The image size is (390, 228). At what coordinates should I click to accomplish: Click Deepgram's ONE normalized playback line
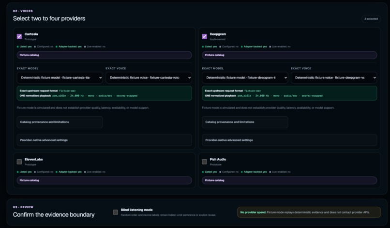pyautogui.click(x=264, y=95)
